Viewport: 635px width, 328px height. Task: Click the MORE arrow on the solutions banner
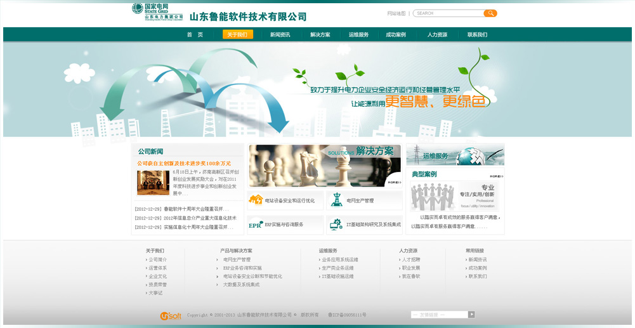(393, 182)
